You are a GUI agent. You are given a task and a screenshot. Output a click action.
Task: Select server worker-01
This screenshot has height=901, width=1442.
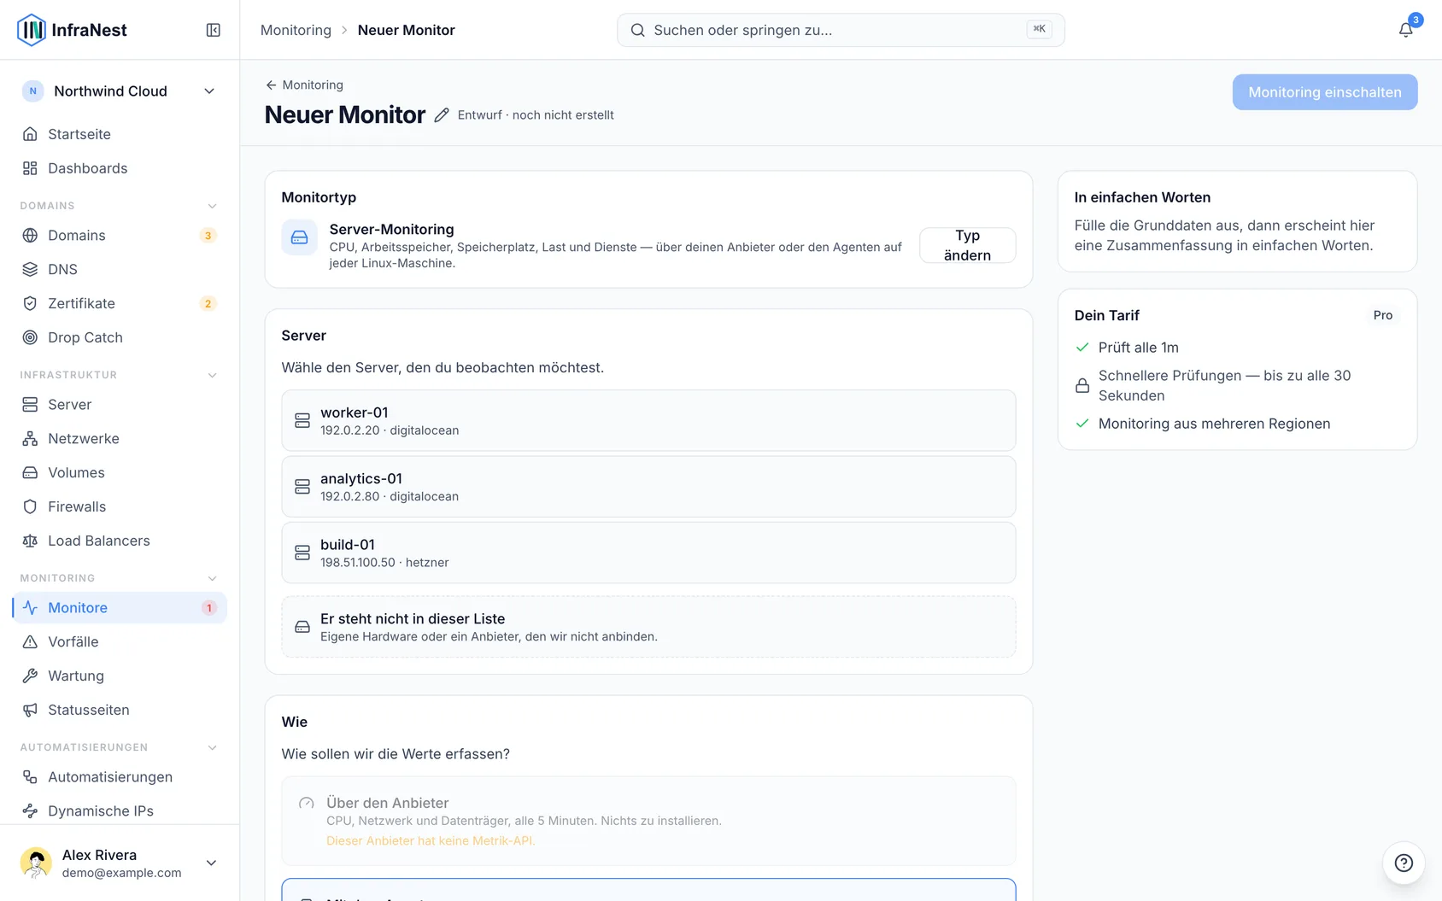tap(648, 420)
